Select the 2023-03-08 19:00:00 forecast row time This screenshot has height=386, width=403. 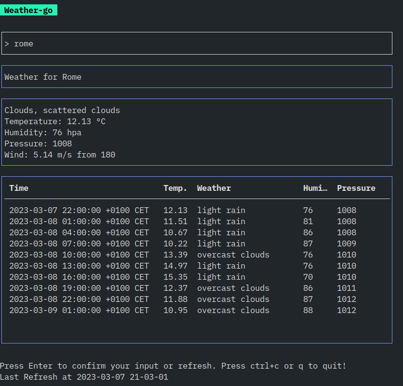tap(79, 287)
